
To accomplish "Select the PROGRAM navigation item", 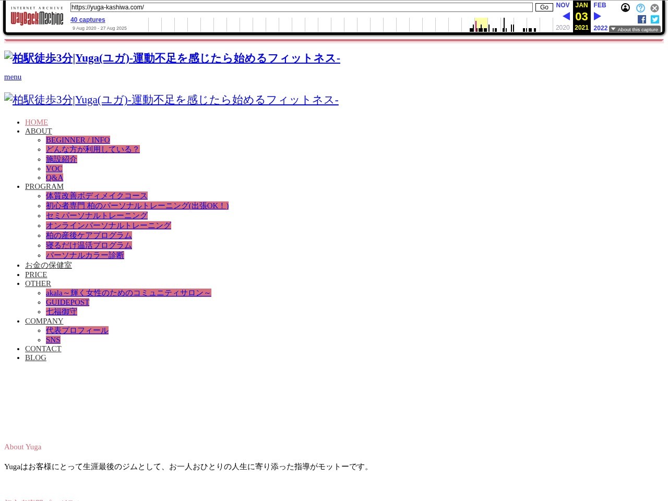I will pyautogui.click(x=44, y=186).
